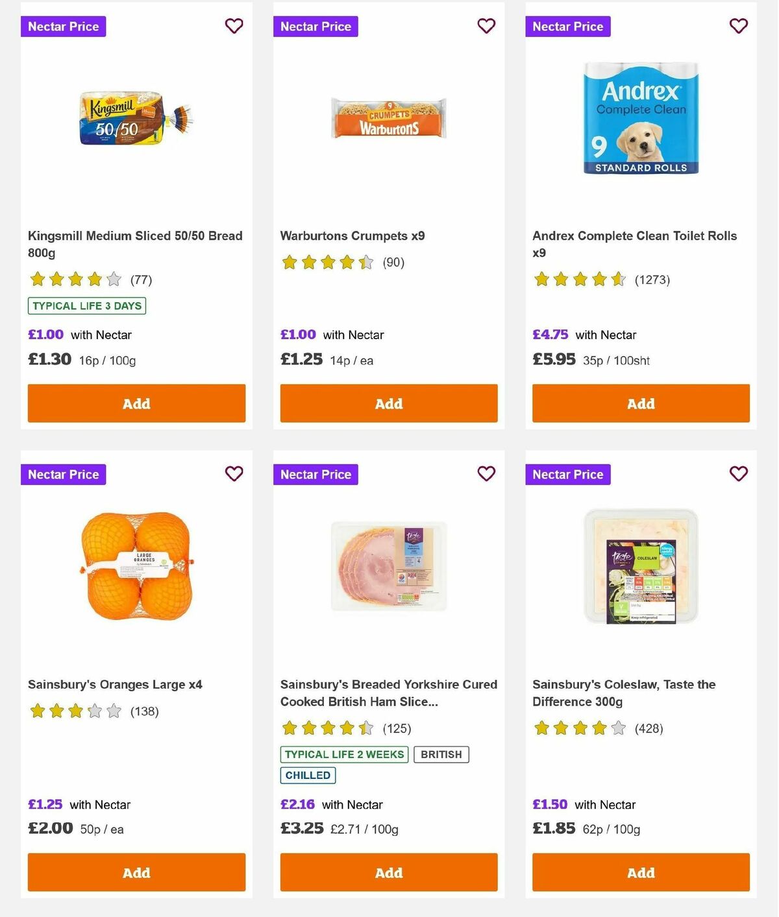Image resolution: width=779 pixels, height=917 pixels.
Task: Expand TYPICAL LIFE 3 DAYS info on bread
Action: click(x=86, y=305)
